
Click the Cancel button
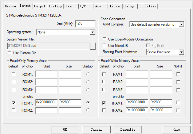click(96, 129)
